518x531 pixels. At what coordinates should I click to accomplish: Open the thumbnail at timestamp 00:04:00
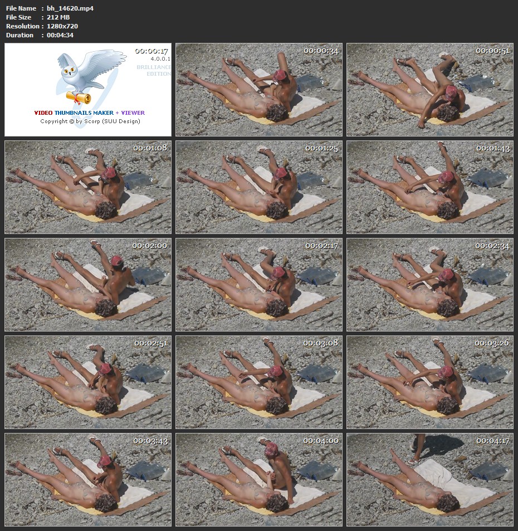[x=259, y=480]
